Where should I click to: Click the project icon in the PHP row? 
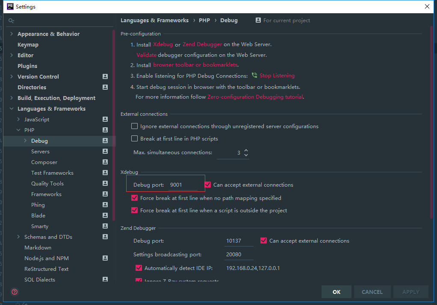105,130
